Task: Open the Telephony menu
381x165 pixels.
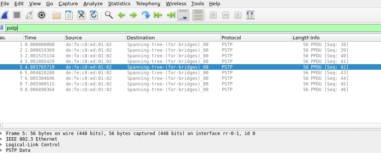Action: point(148,3)
